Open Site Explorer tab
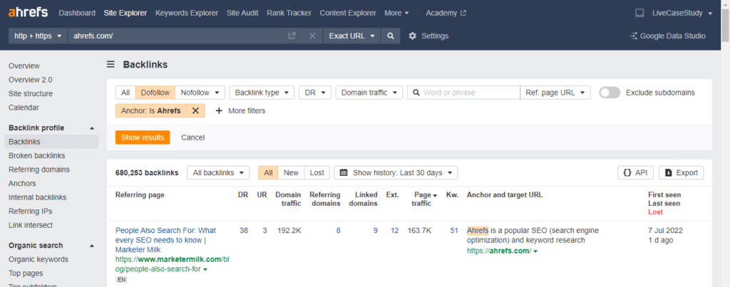 point(125,13)
